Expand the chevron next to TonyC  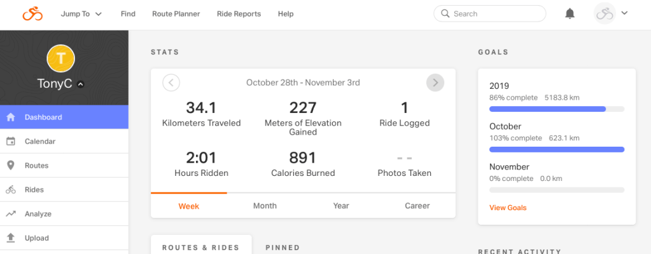click(81, 84)
